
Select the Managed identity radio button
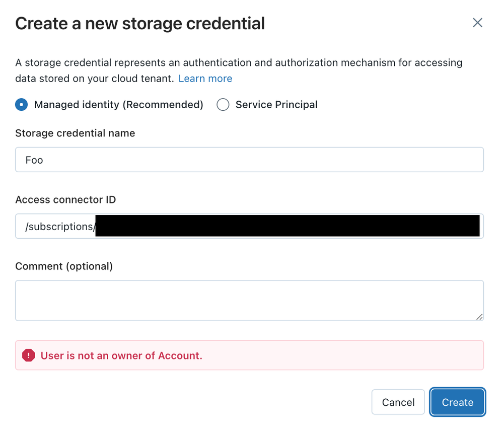click(22, 105)
